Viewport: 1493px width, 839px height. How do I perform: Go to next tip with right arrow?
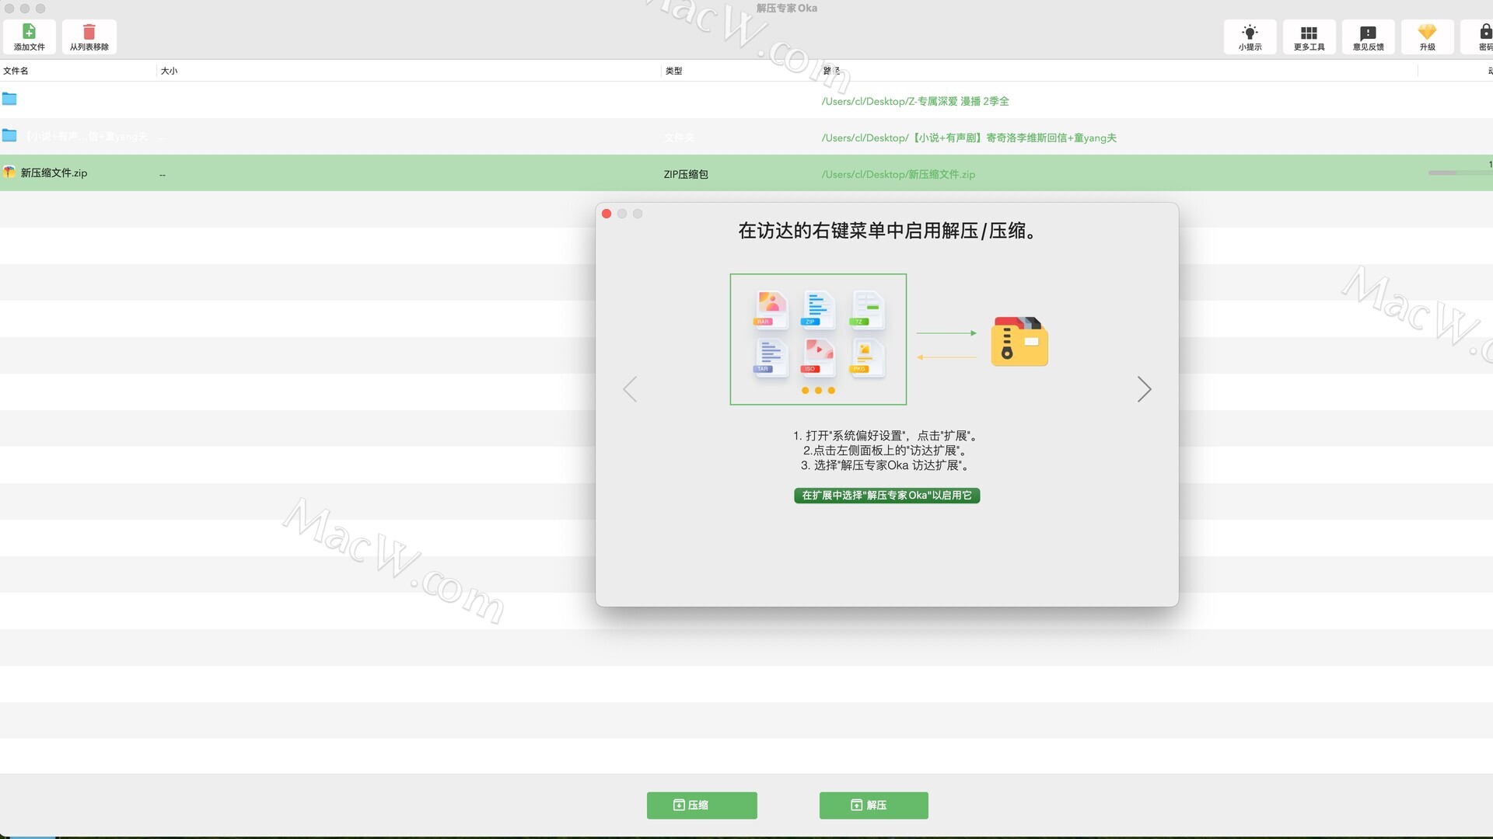1144,389
